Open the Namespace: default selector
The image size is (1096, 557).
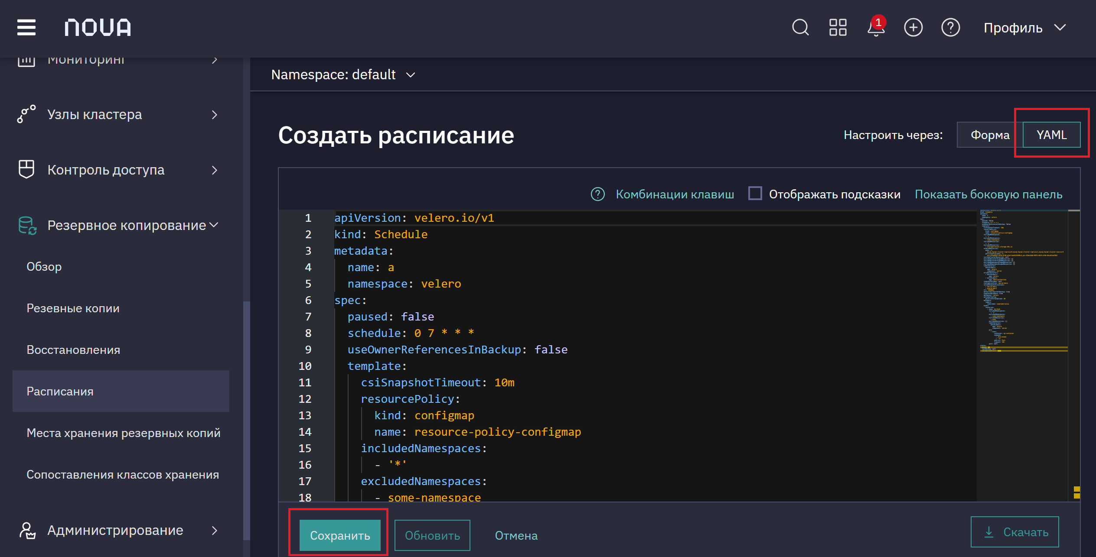tap(343, 74)
